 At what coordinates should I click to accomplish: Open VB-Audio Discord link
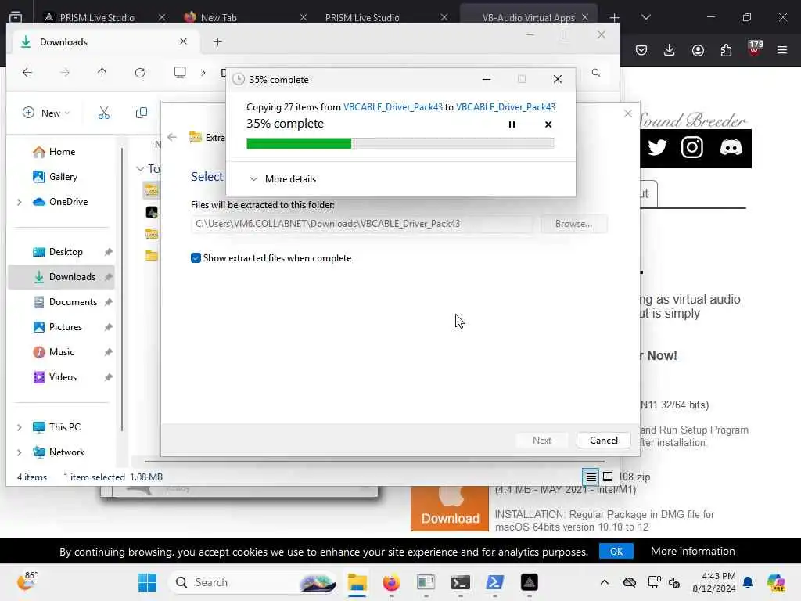[x=731, y=148]
